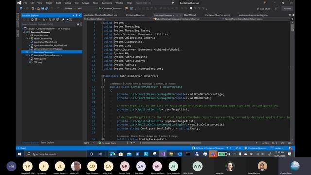Open Mail app from taskbar
Image resolution: width=311 pixels, height=175 pixels.
tap(129, 154)
